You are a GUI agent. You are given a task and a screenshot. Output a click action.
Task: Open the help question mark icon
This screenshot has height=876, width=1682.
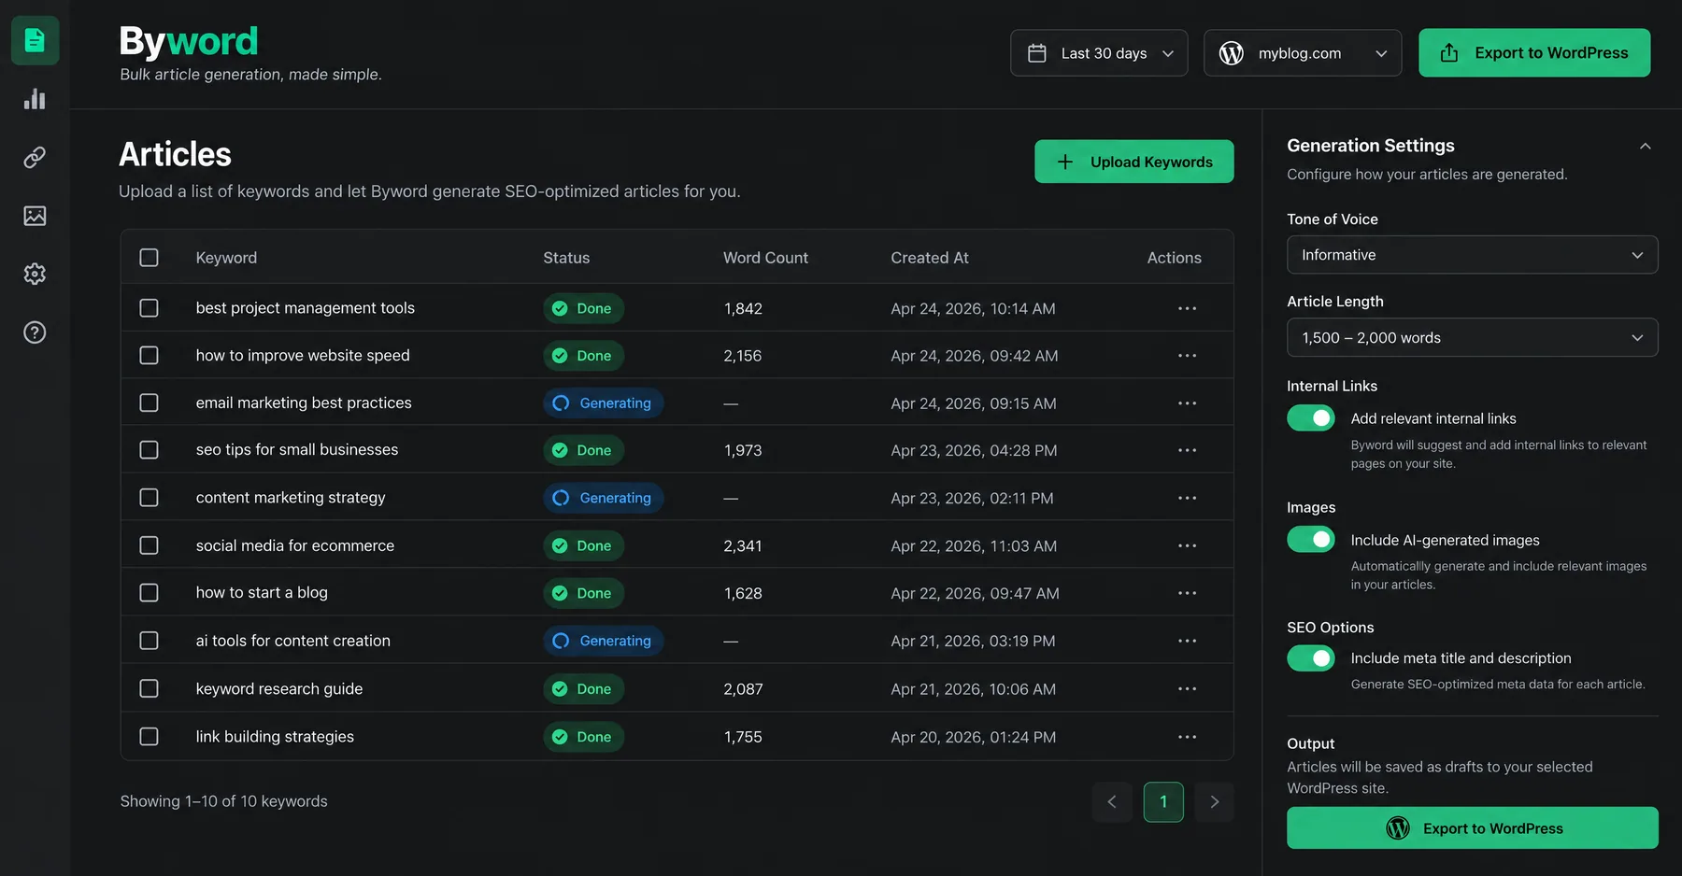35,332
